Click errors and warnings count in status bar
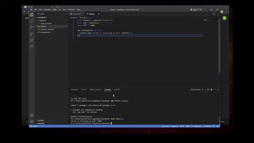 pyautogui.click(x=34, y=126)
